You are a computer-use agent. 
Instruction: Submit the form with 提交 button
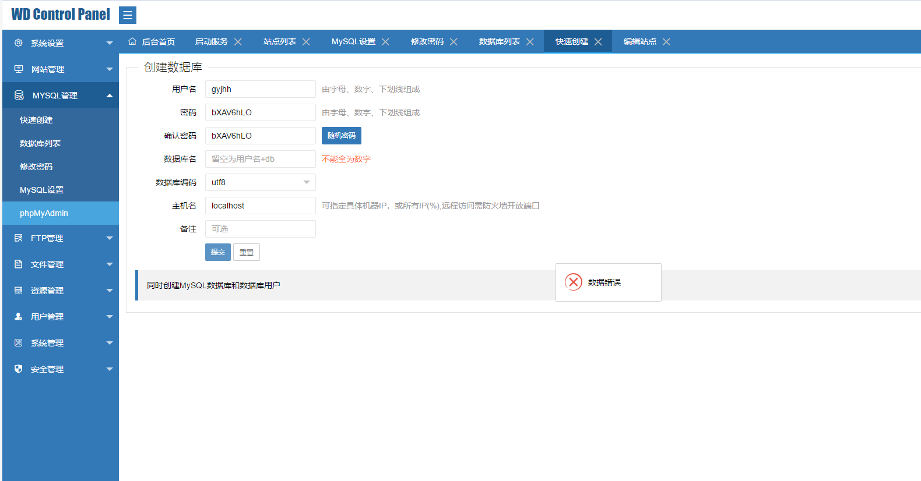pos(217,252)
